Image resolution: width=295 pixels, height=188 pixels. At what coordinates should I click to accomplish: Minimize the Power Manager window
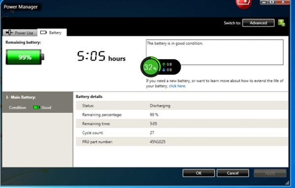(264, 2)
